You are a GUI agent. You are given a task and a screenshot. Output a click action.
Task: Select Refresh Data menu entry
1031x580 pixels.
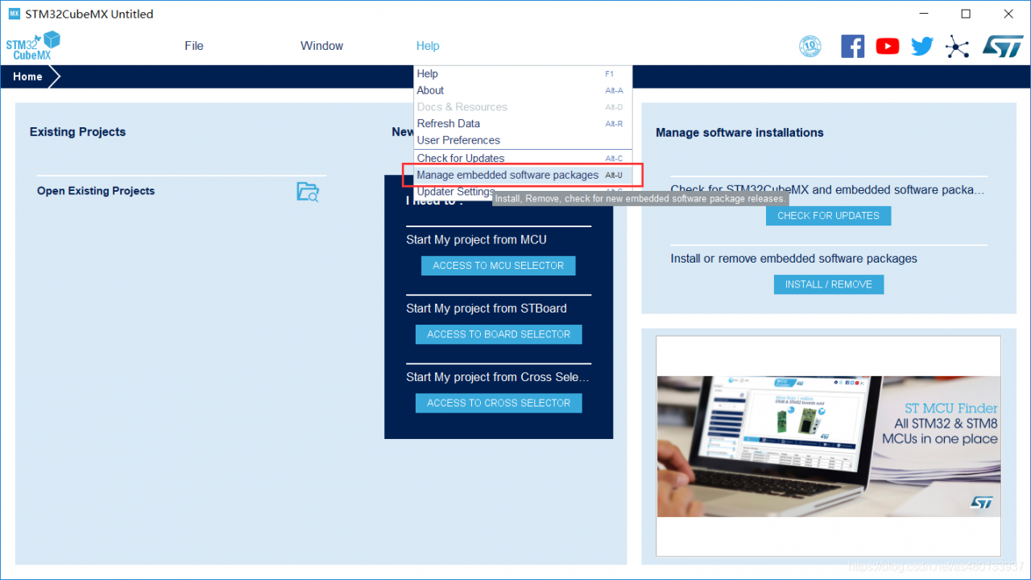pos(523,123)
